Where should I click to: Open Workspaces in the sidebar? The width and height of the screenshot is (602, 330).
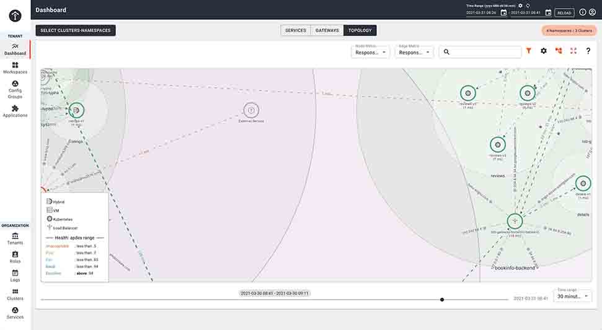[x=15, y=68]
